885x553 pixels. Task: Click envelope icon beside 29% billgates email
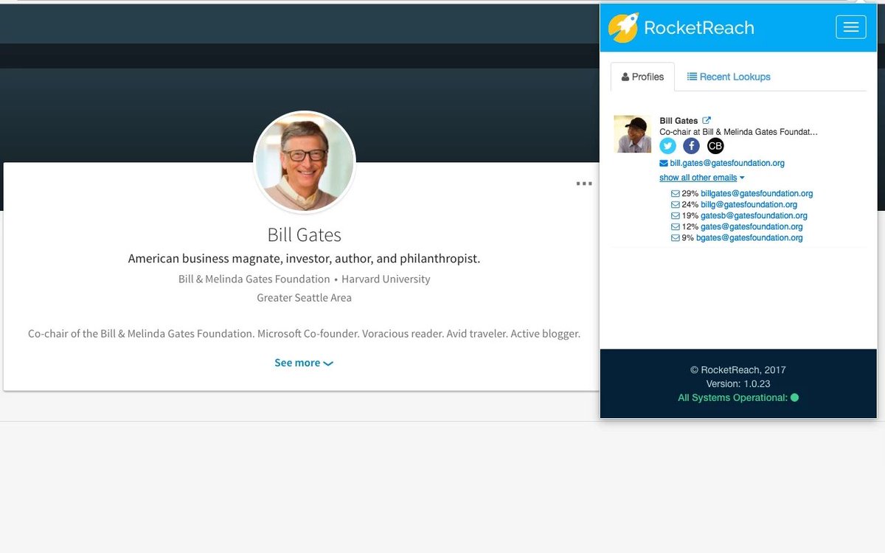675,194
